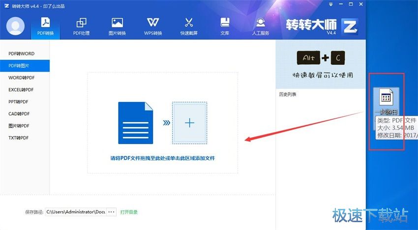The height and width of the screenshot is (230, 418).
Task: Close the 转转大师 window
Action: pos(361,4)
